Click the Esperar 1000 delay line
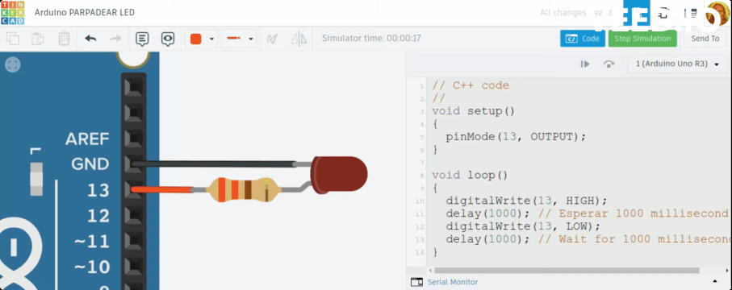The height and width of the screenshot is (290, 732). pyautogui.click(x=588, y=214)
